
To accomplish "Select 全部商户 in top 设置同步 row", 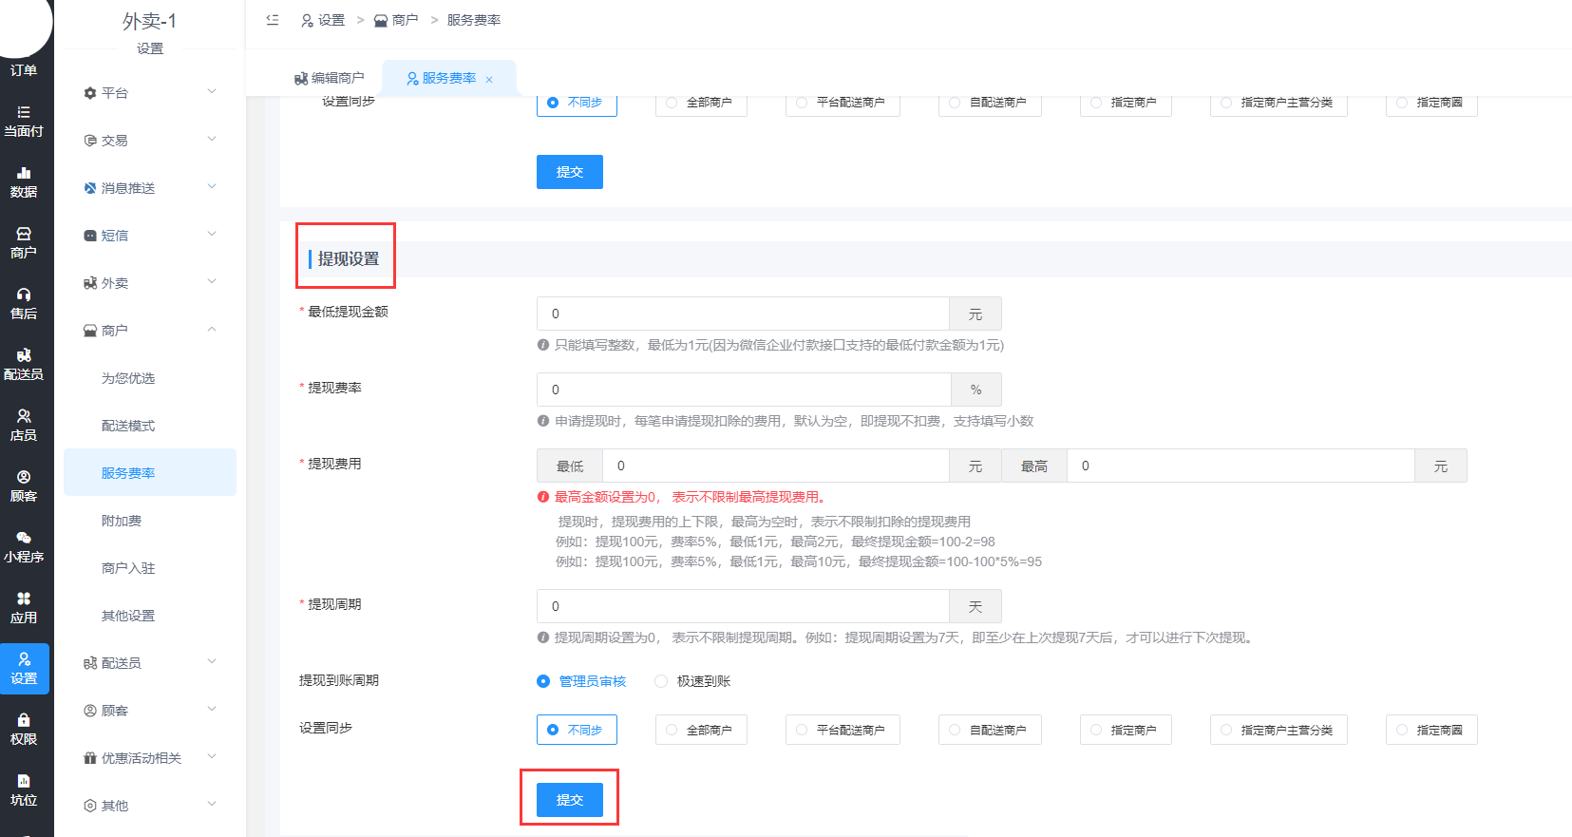I will (x=701, y=103).
